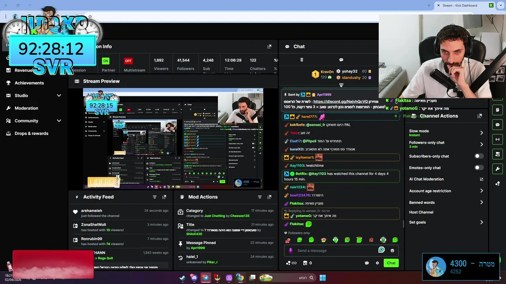Expand Set goals option

click(481, 222)
